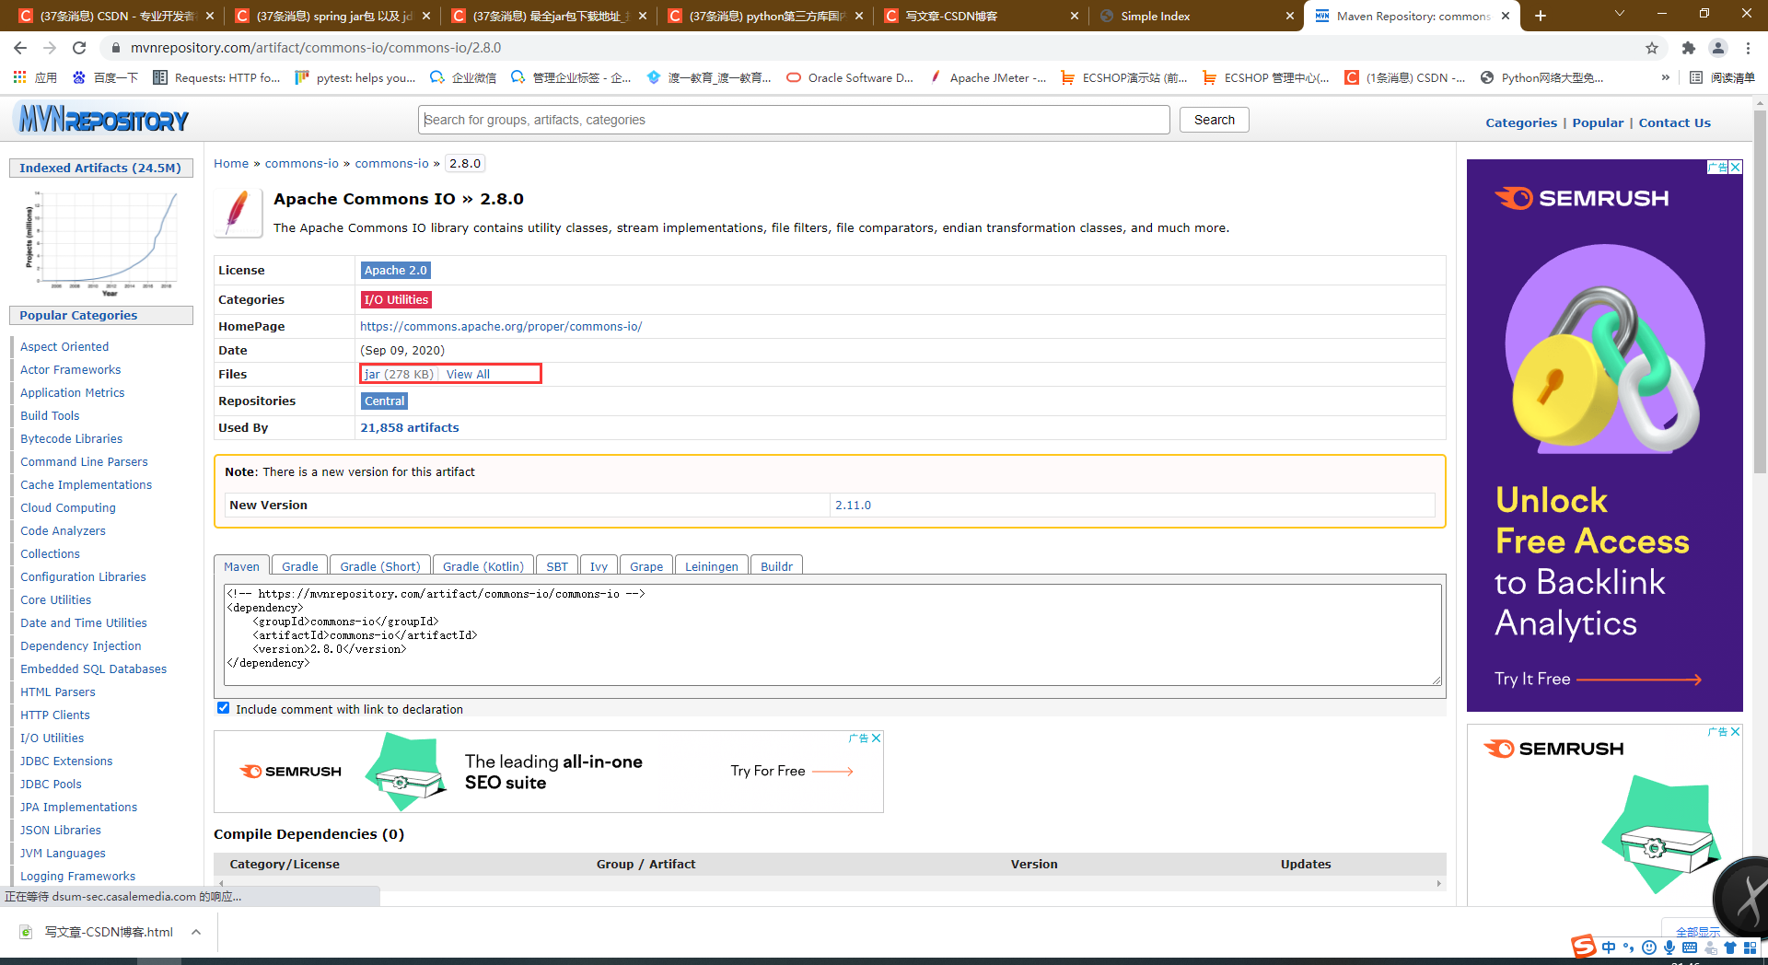
Task: Click the site padlock icon in the address bar
Action: pos(116,48)
